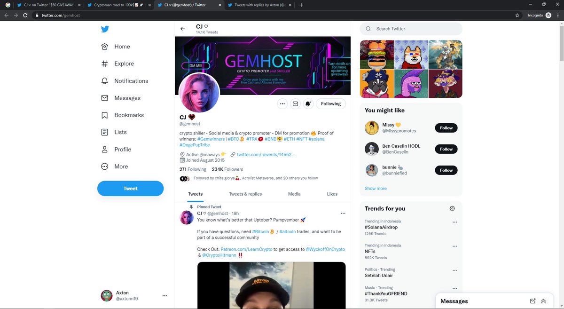Image resolution: width=564 pixels, height=309 pixels.
Task: Open Messages in the left sidebar
Action: point(121,98)
